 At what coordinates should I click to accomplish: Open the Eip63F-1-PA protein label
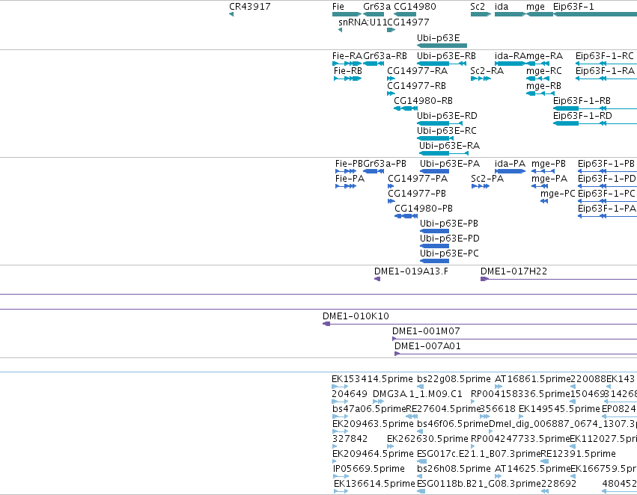(x=606, y=209)
